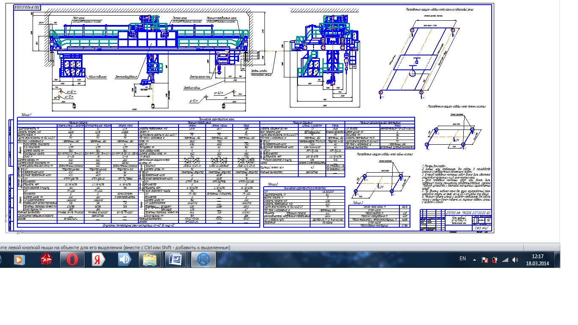
Task: Click the Show Desktop strip
Action: click(558, 259)
